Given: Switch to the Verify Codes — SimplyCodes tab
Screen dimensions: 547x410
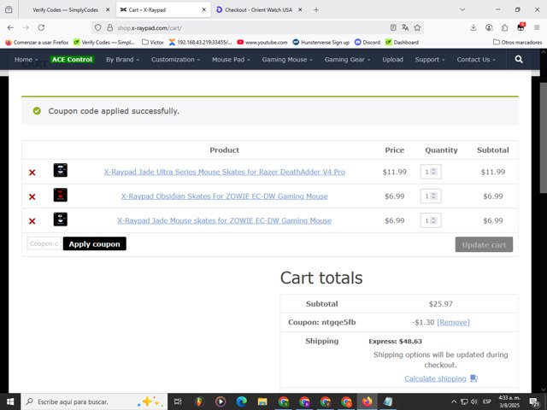Looking at the screenshot, I should click(65, 9).
